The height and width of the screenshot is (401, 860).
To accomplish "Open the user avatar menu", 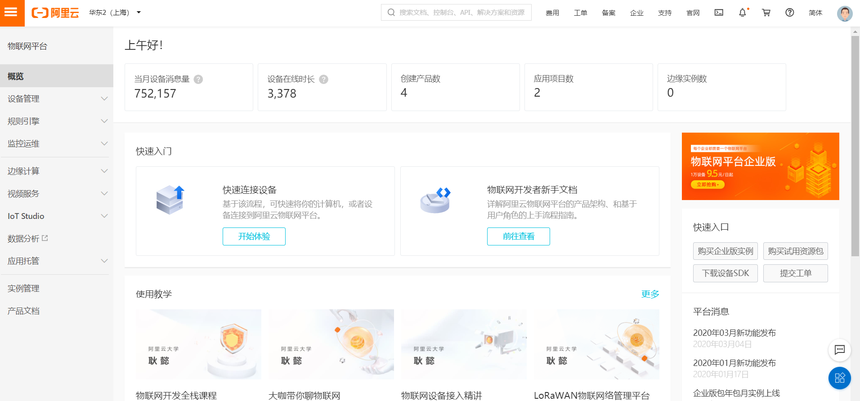I will [x=845, y=13].
